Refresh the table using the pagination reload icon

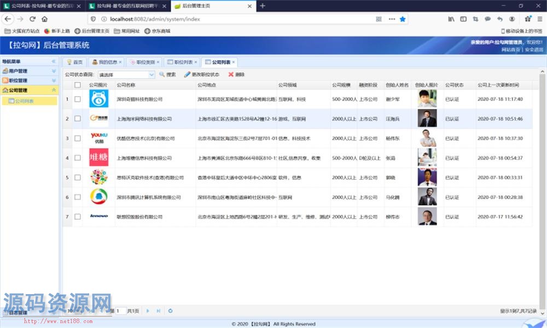tap(170, 311)
